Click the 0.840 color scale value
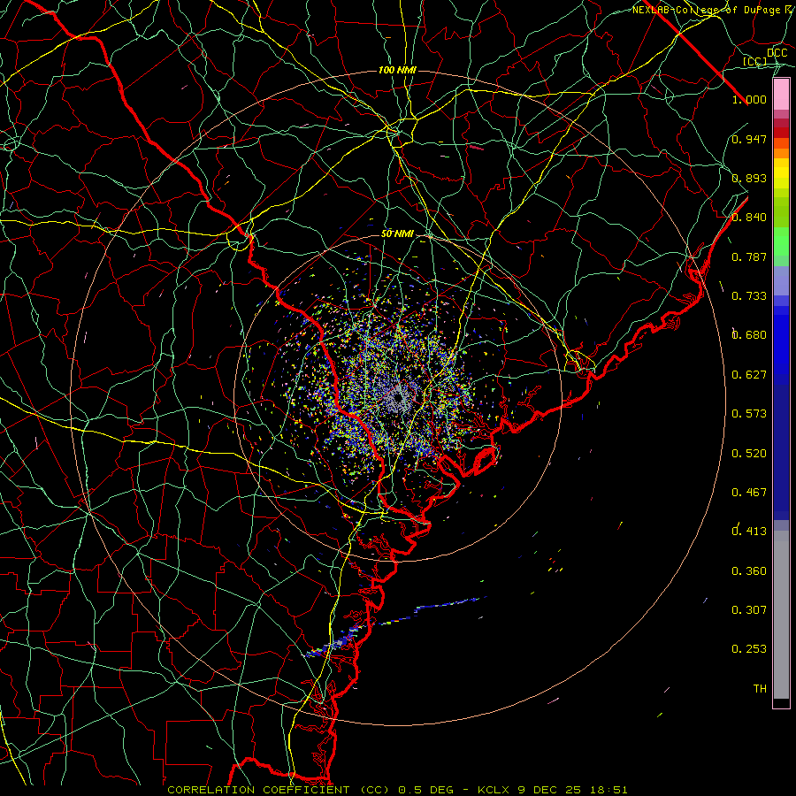This screenshot has width=796, height=796. (749, 218)
